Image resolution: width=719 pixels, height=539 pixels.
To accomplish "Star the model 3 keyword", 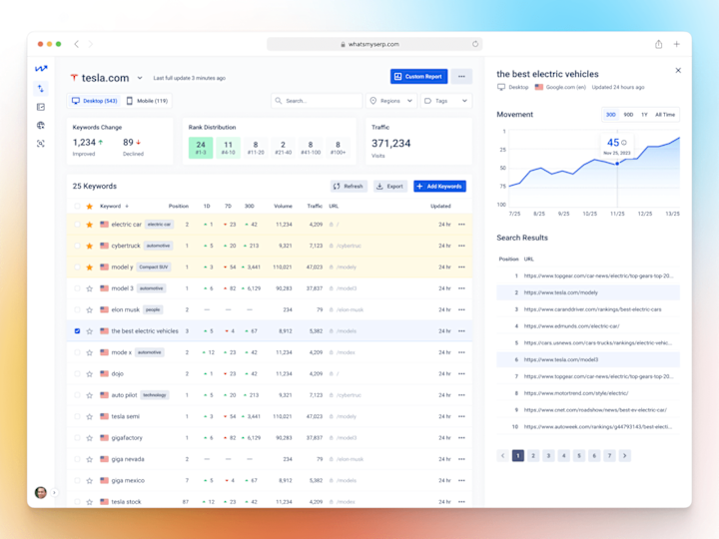I will point(90,288).
